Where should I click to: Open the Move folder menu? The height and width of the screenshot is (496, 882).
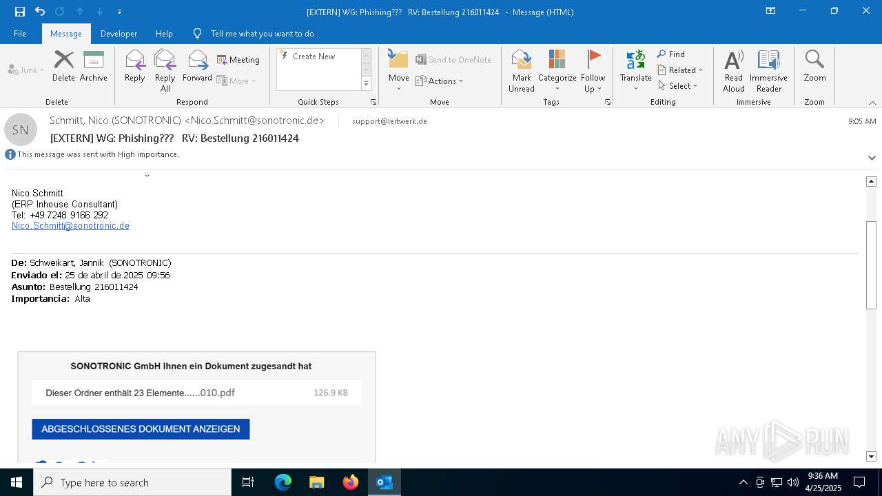[399, 71]
